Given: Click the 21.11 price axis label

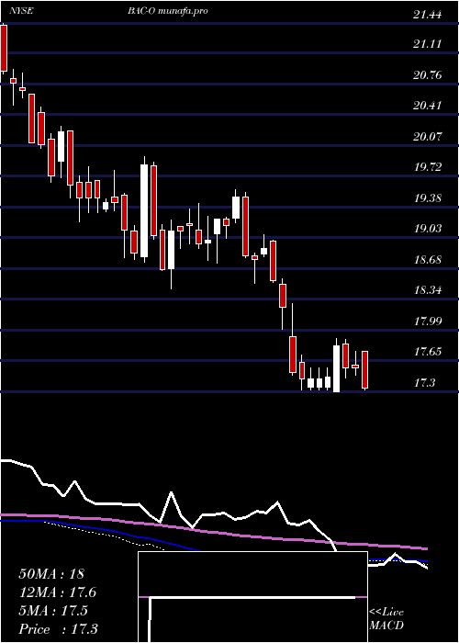Looking at the screenshot, I should (x=428, y=44).
